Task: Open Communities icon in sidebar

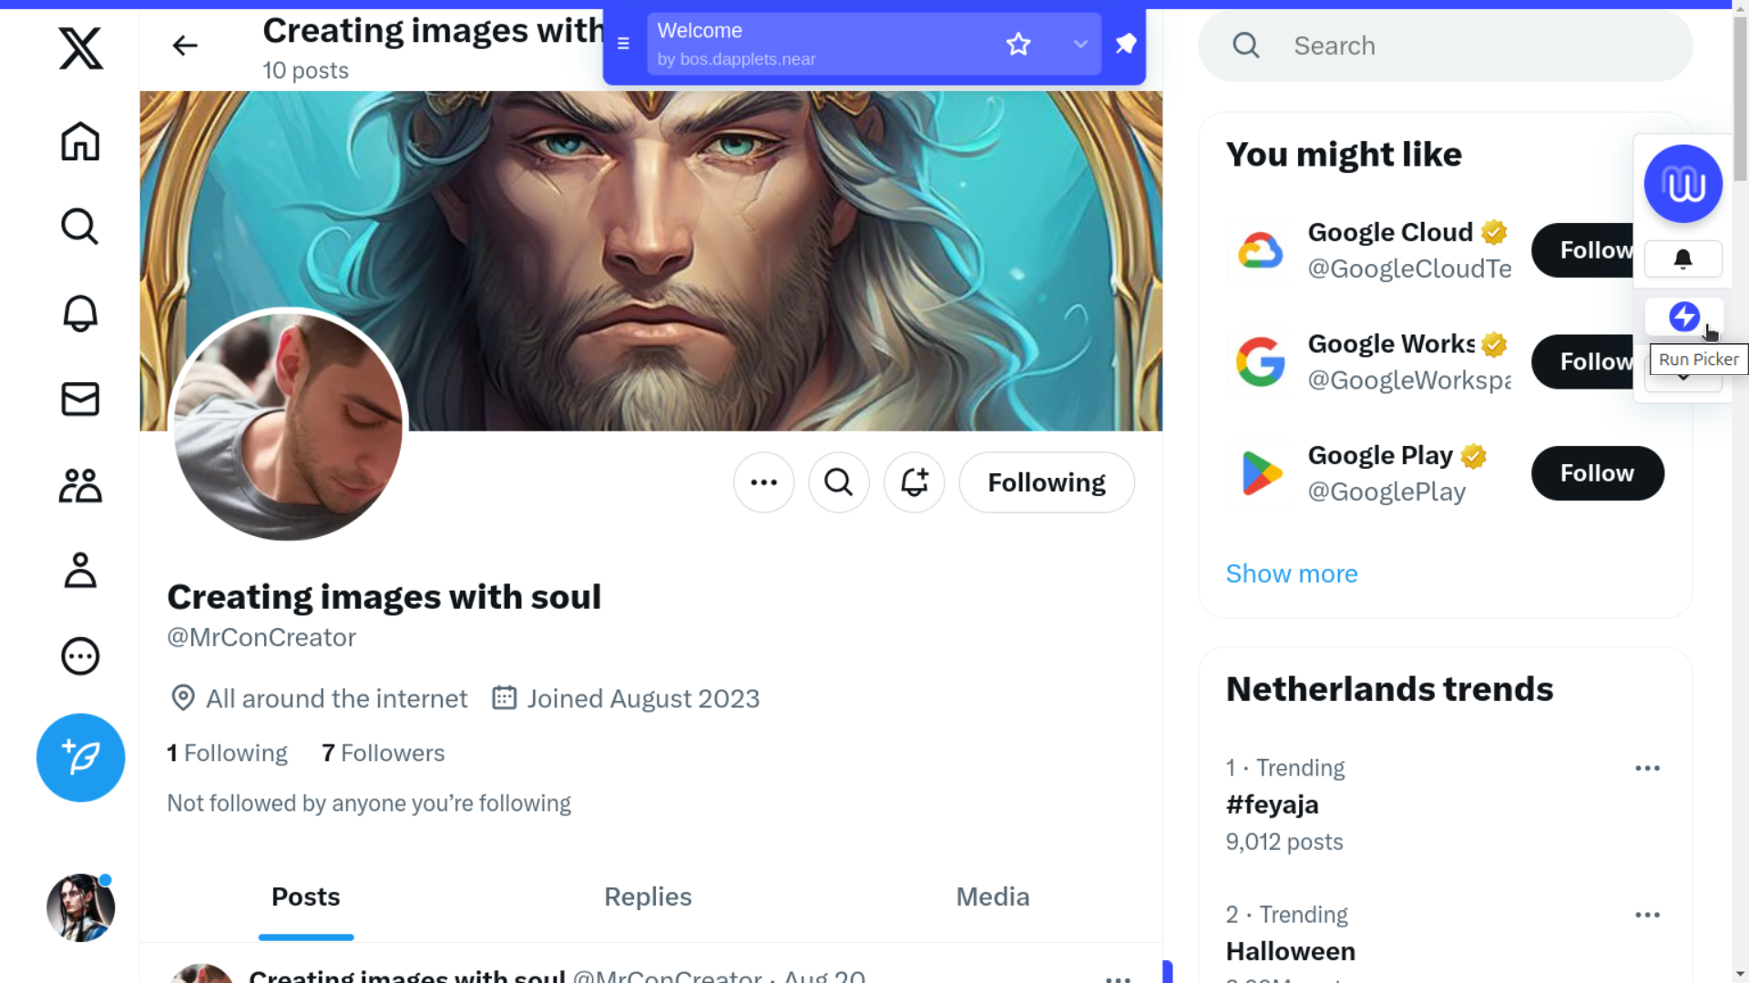Action: coord(80,485)
